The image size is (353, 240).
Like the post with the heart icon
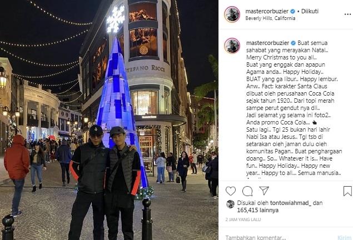coord(231,191)
